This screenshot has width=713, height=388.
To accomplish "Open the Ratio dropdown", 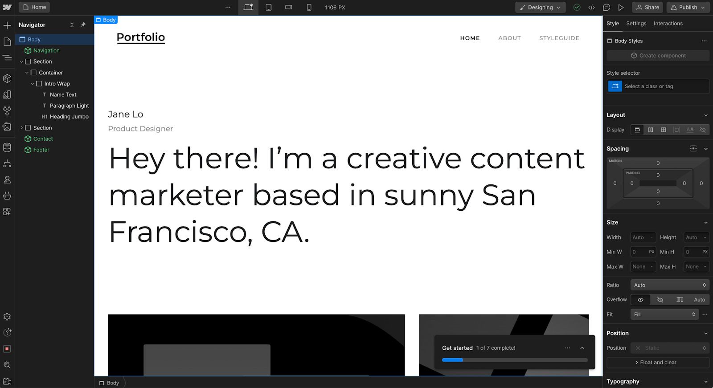I will click(x=669, y=285).
